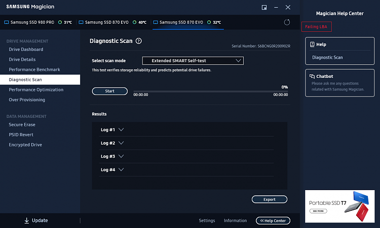380x228 pixels.
Task: Click the 0% progress value
Action: click(x=285, y=87)
